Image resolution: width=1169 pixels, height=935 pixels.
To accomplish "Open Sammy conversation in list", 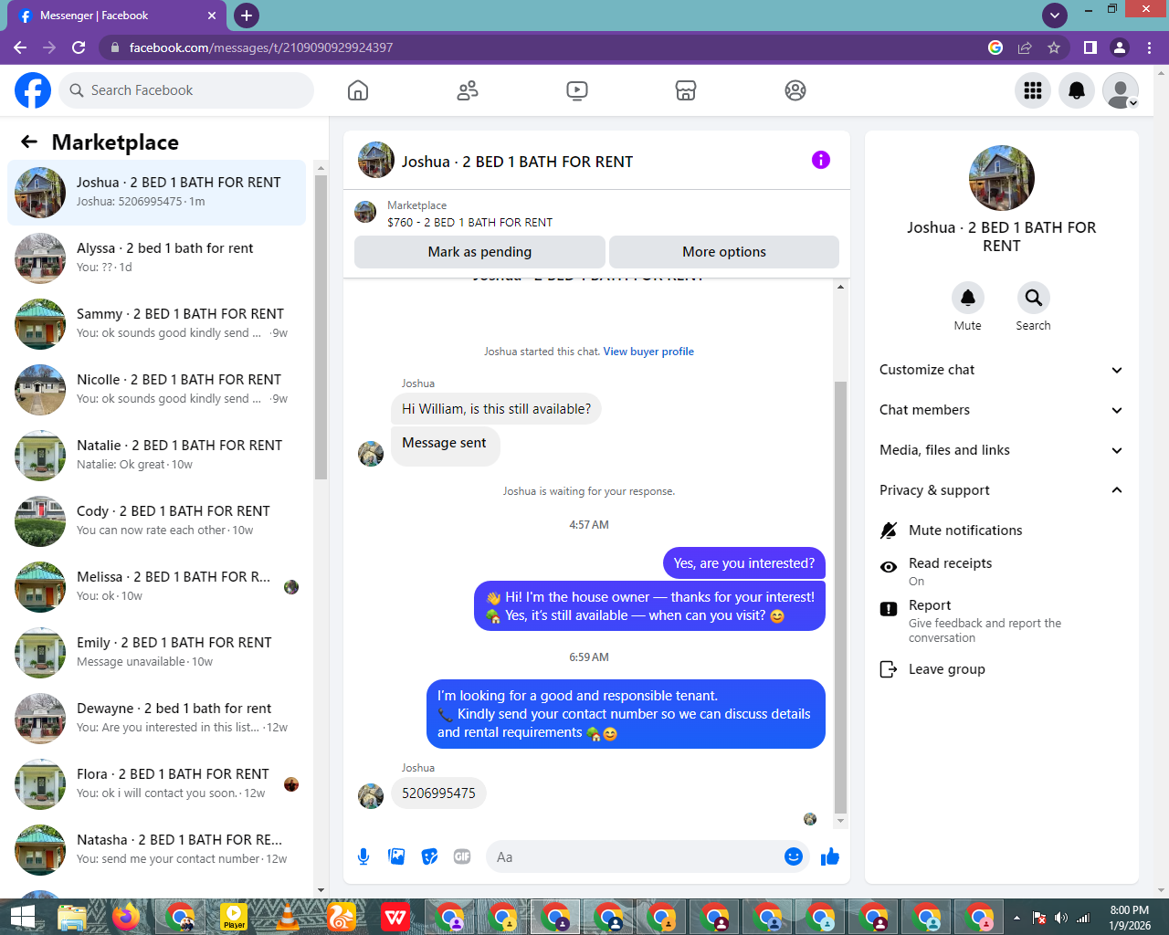I will pos(157,324).
